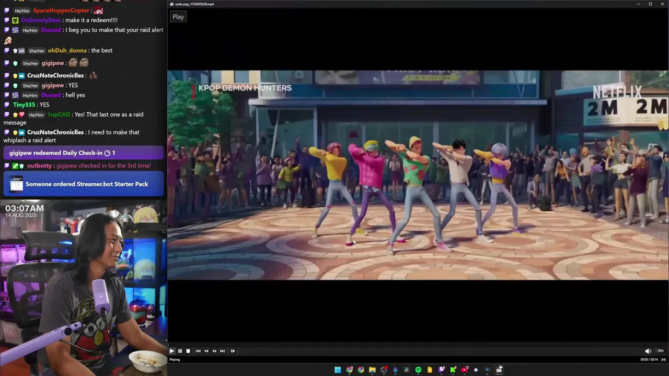
Task: Click the '14 AUG 2025' date overlay
Action: click(21, 215)
